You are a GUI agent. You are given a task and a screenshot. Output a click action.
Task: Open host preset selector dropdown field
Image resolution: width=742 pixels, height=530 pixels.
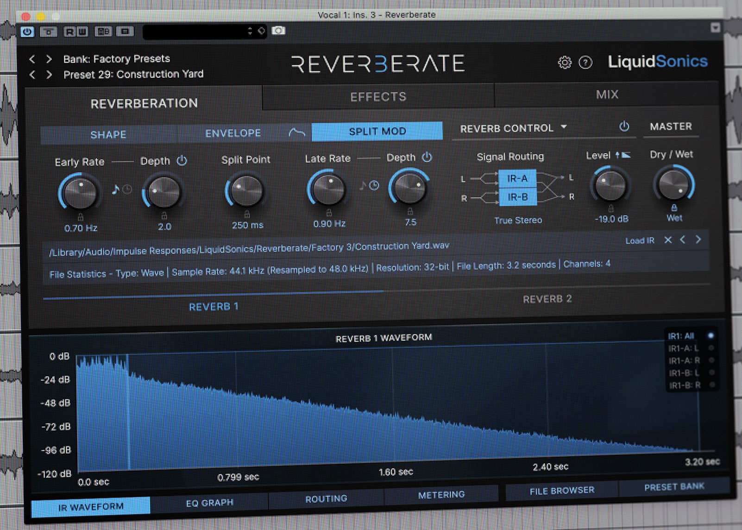[x=204, y=31]
